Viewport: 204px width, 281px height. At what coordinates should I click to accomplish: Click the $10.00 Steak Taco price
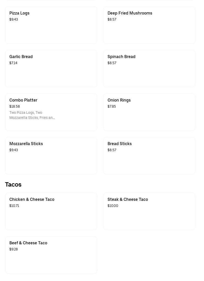pos(113,206)
